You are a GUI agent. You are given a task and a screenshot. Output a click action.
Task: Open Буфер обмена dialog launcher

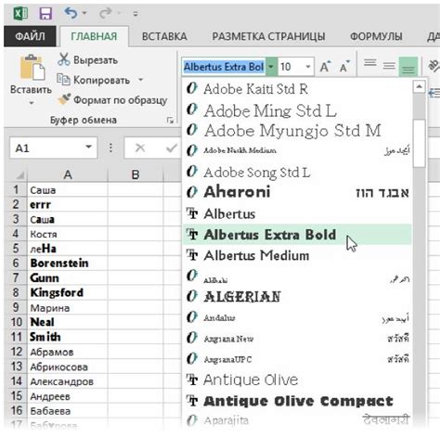tap(170, 121)
